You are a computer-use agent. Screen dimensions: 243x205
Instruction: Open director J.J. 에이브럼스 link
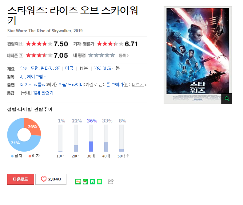coord(34,76)
